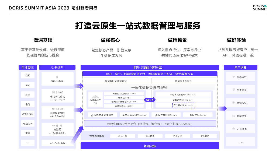The height and width of the screenshot is (155, 276).
Task: Click the dark printer-like icon above 半结构化数据
Action: 61,92
